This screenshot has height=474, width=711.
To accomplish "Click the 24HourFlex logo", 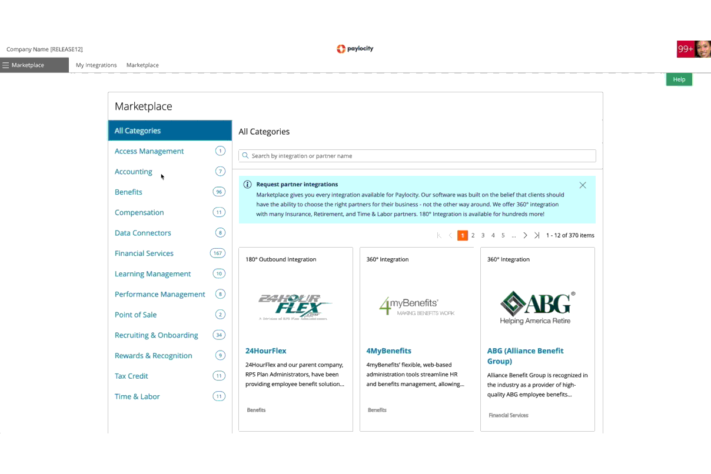I will pos(295,306).
